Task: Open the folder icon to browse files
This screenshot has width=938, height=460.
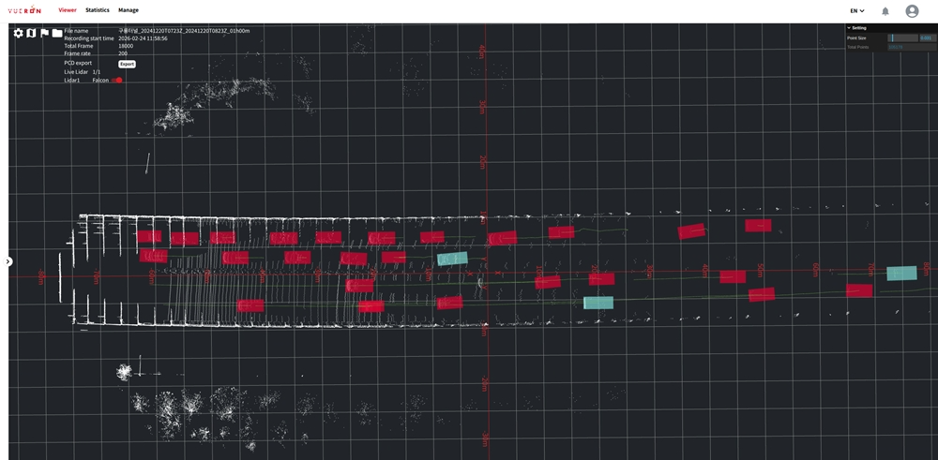Action: 57,33
